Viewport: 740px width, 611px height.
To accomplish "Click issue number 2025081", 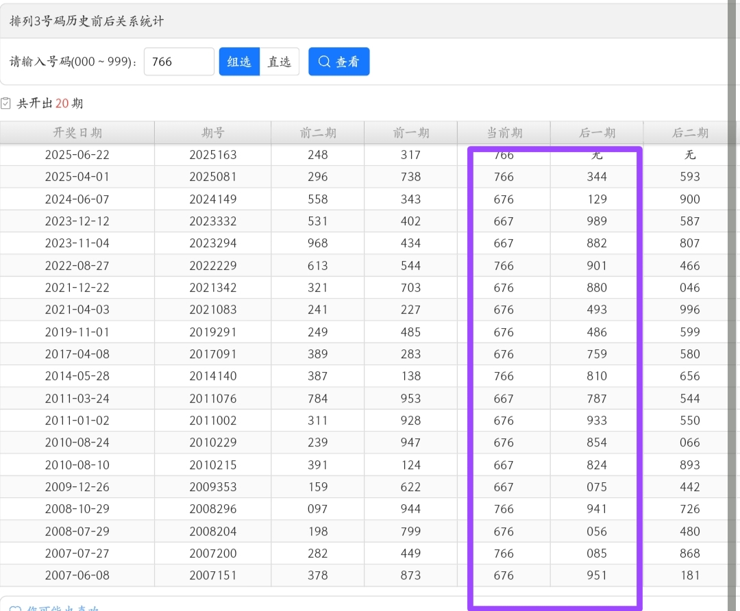I will (x=213, y=177).
